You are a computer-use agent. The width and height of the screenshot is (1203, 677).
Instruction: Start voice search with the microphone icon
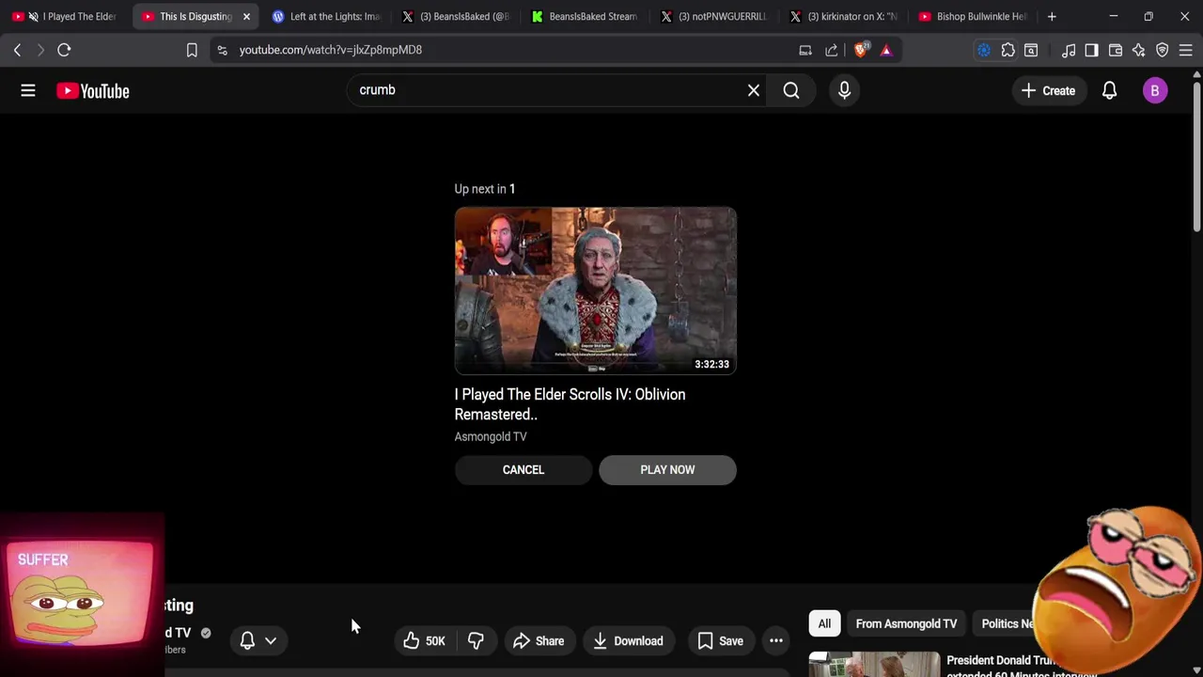844,90
